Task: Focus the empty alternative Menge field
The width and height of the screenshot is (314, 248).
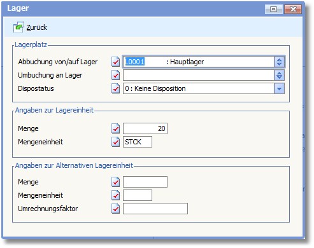Action: click(x=145, y=182)
